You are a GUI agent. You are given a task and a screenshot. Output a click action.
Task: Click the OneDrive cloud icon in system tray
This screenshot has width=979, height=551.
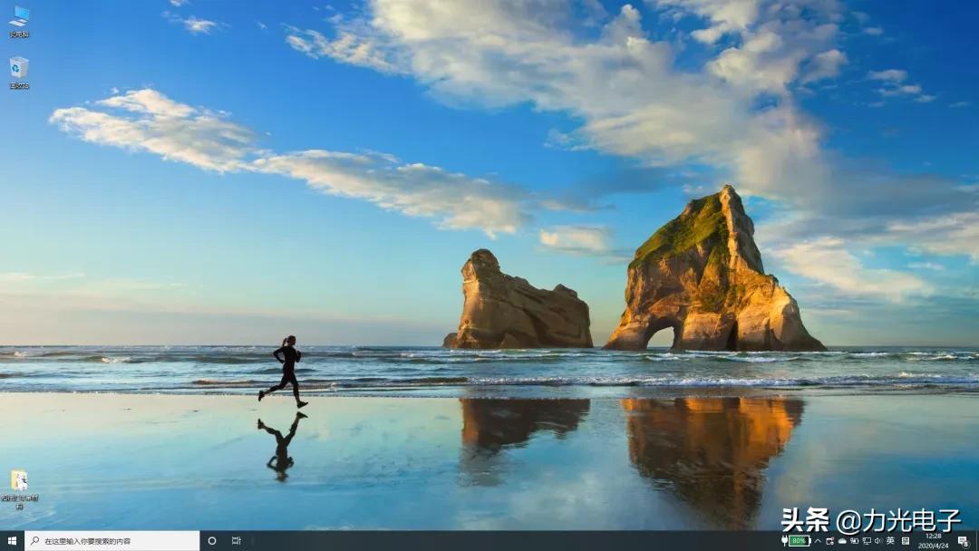click(842, 541)
